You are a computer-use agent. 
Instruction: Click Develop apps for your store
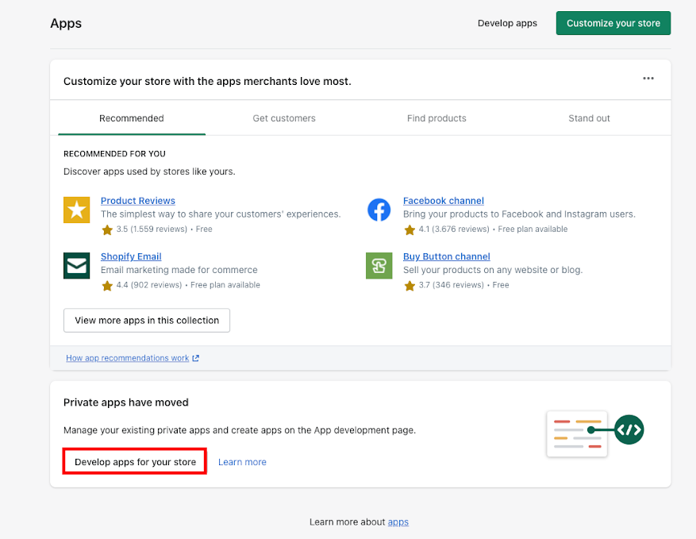(134, 460)
